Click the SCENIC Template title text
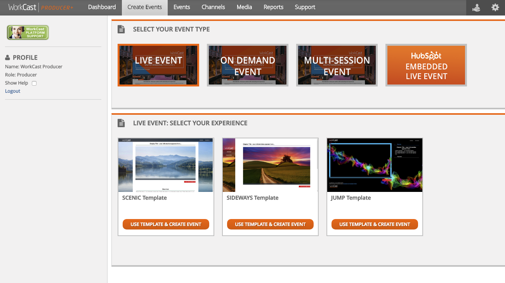Viewport: 505px width, 283px height. [x=144, y=198]
